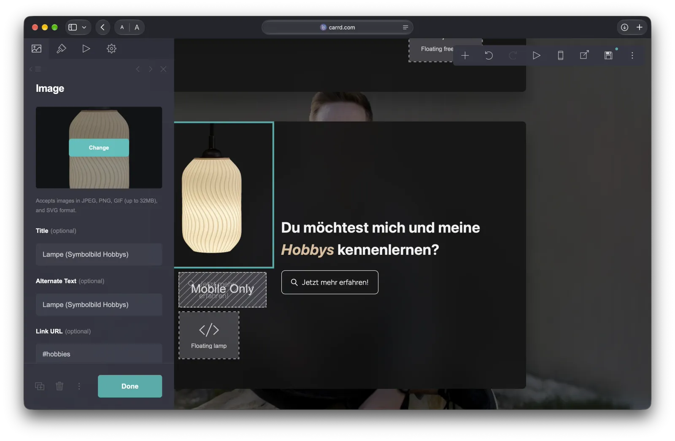Open the sidebar dropdown chevron
This screenshot has width=675, height=441.
click(x=84, y=27)
